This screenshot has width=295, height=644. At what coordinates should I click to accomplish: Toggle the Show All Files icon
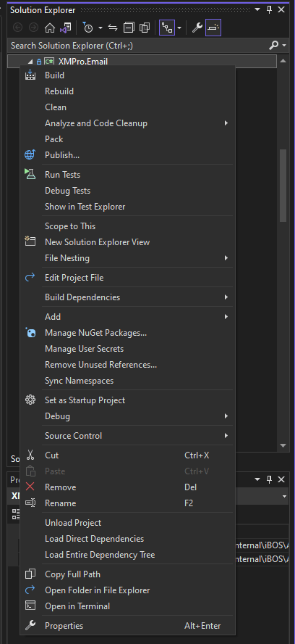pos(144,28)
